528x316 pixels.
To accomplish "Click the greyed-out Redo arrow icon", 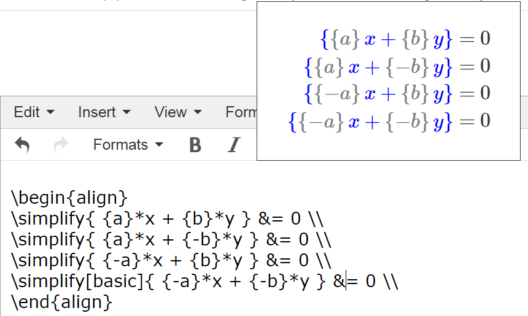I will coord(61,145).
